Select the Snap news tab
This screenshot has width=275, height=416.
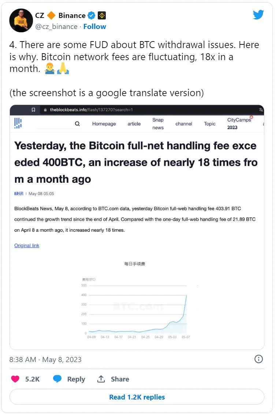158,124
